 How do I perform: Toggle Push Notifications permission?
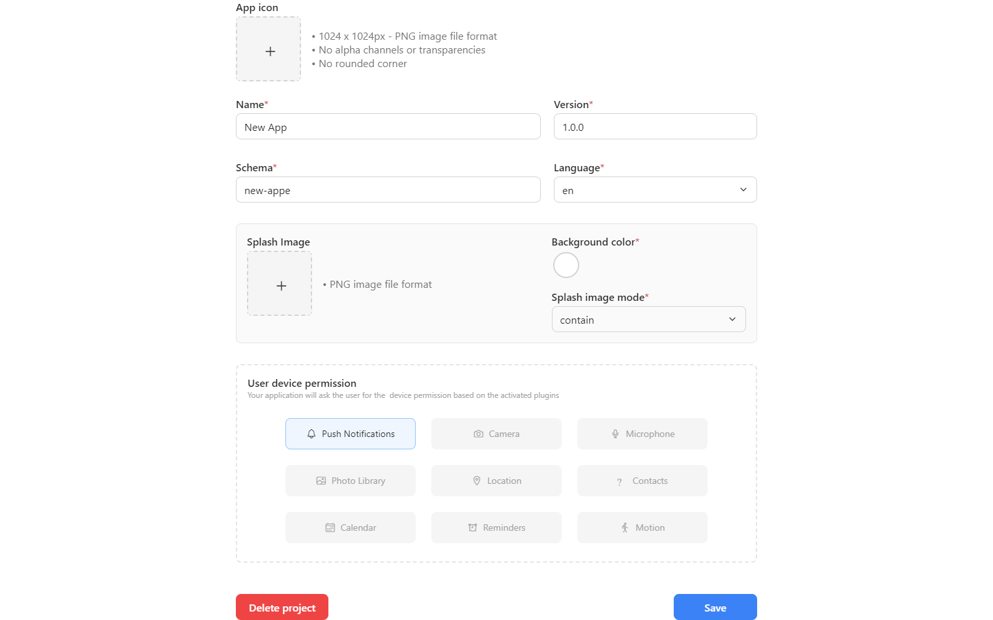(351, 434)
